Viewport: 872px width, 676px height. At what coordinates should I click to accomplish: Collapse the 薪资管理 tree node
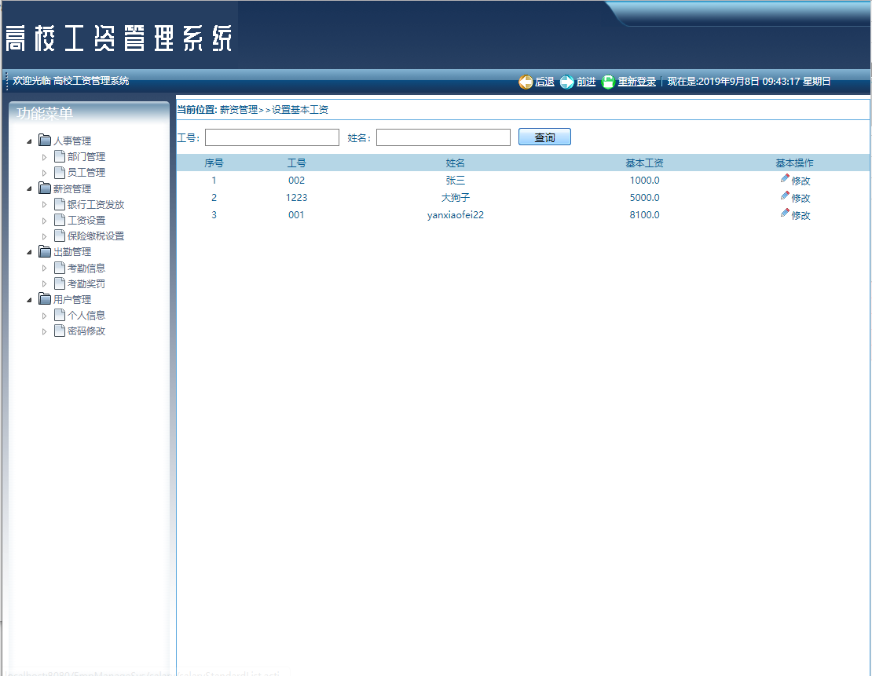coord(30,188)
